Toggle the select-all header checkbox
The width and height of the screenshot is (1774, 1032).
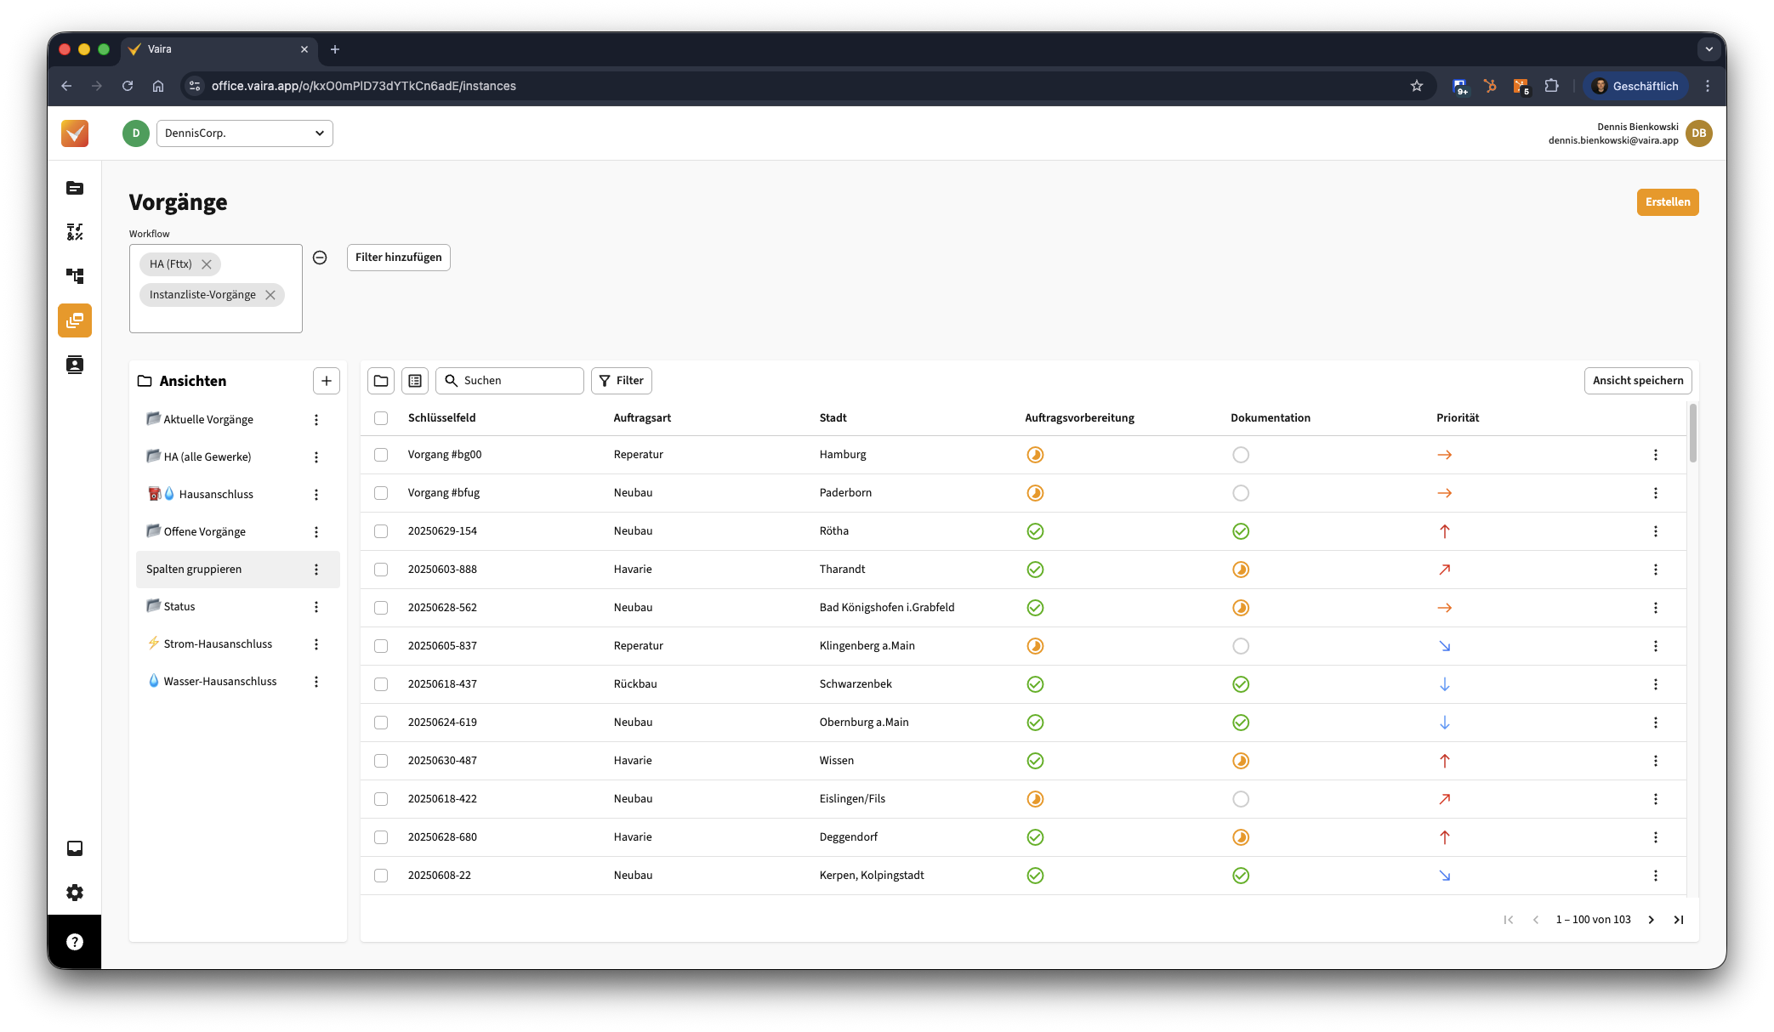point(381,418)
